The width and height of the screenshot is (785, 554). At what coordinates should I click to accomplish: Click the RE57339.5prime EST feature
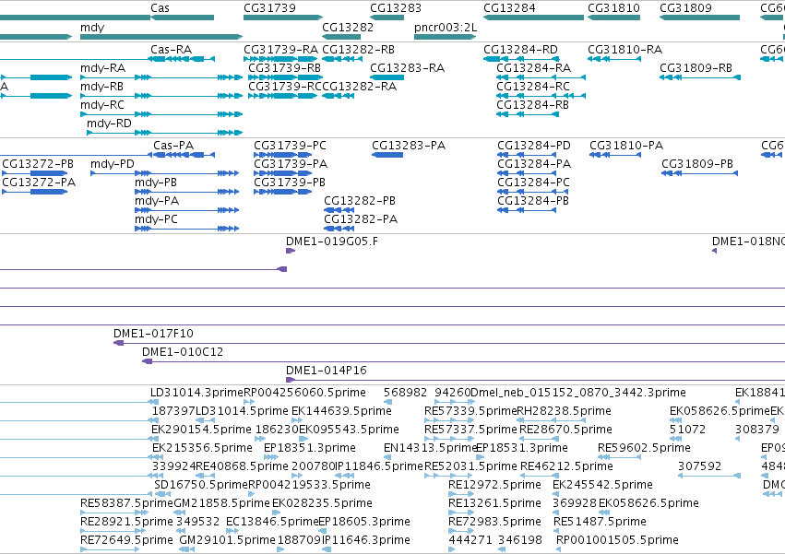click(449, 420)
